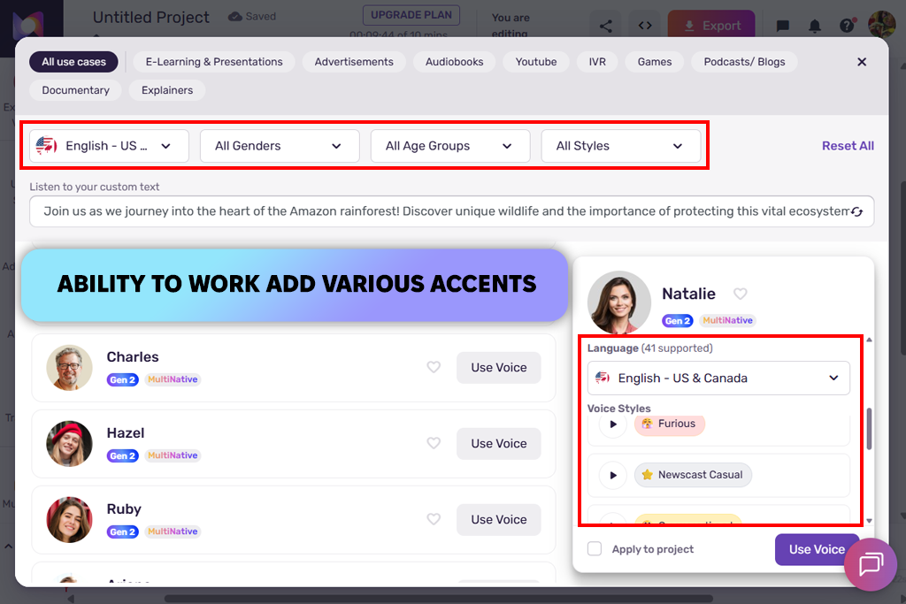
Task: Play the Newscast Casual voice style
Action: tap(613, 475)
